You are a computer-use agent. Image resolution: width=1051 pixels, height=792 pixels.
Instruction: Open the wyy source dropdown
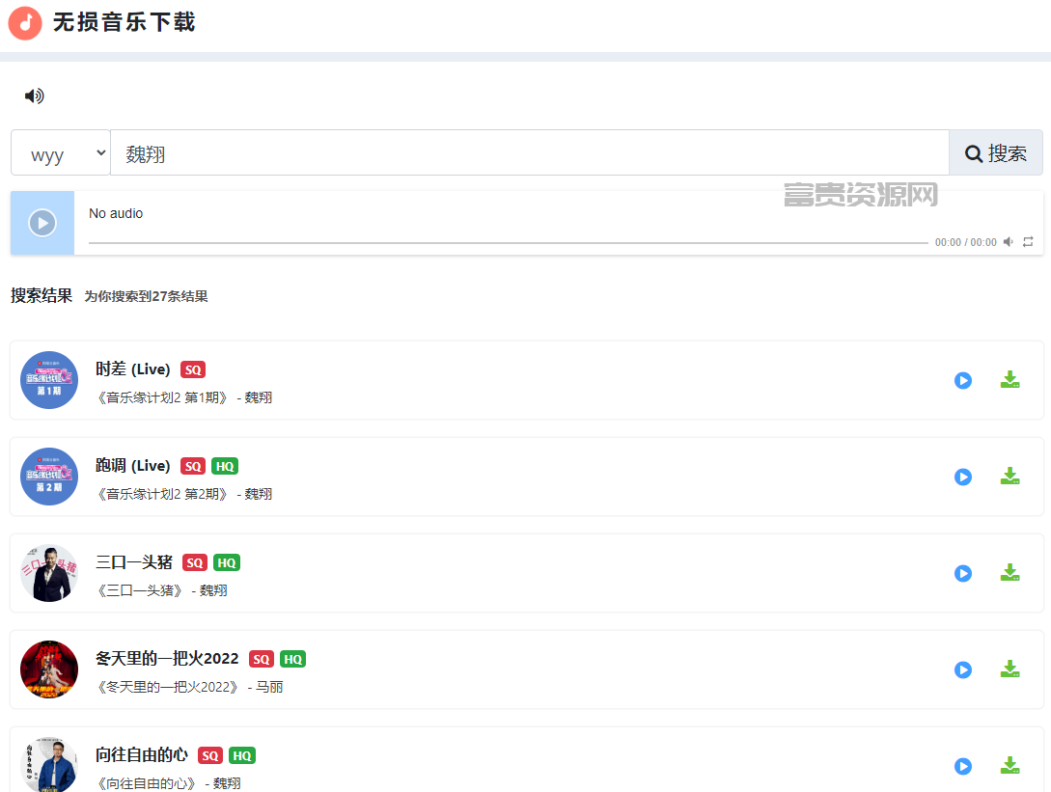(x=61, y=152)
